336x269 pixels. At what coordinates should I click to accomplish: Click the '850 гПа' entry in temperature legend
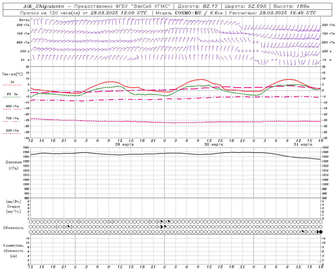point(12,106)
